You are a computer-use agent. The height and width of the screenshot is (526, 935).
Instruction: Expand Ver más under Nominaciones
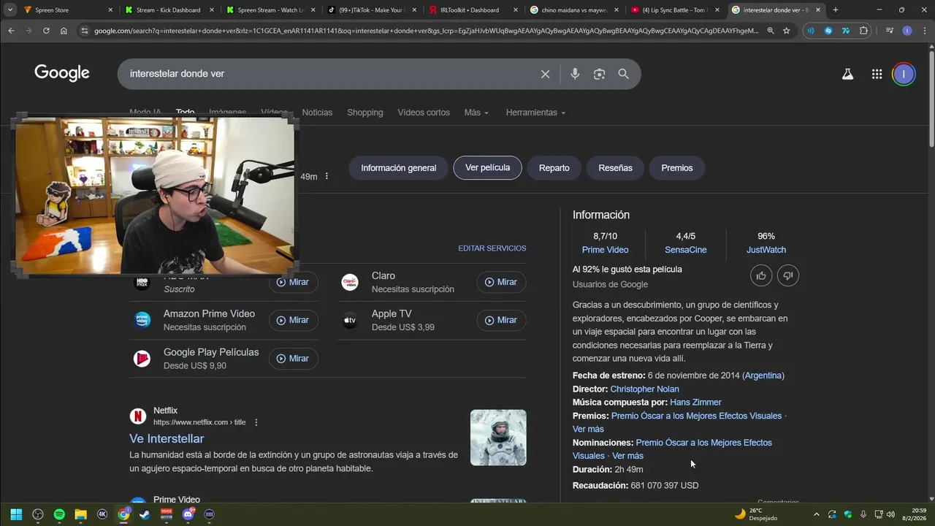[627, 456]
